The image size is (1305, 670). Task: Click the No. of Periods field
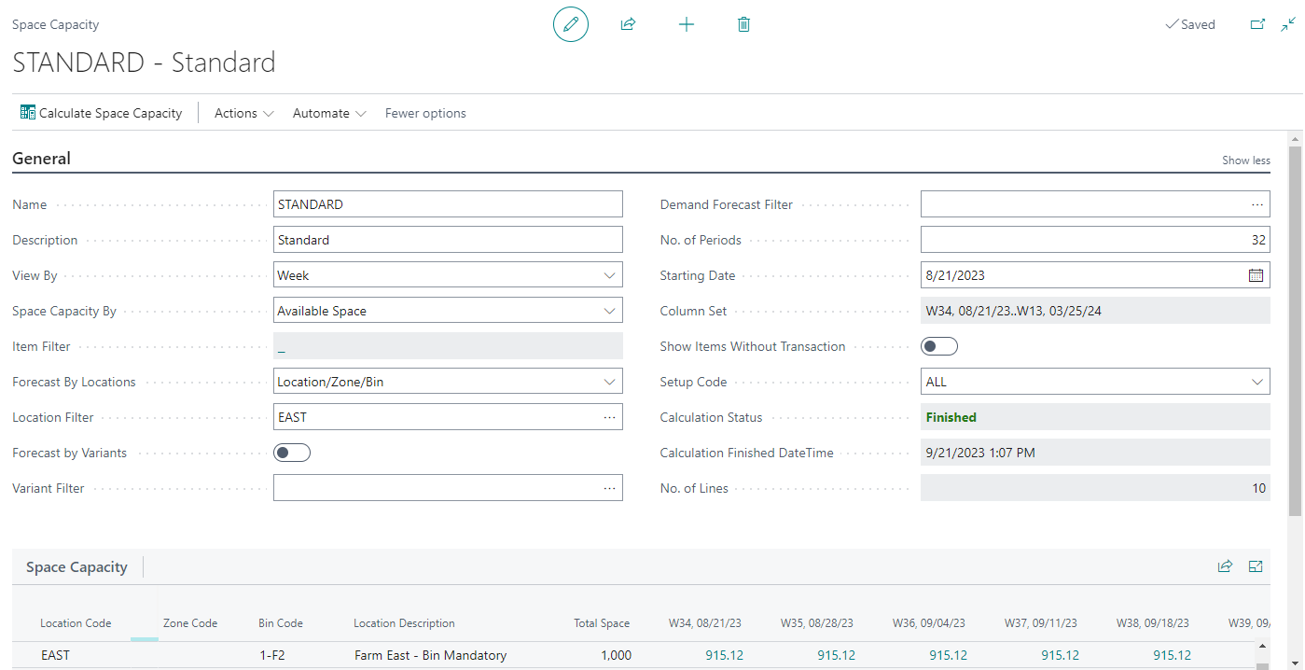(1094, 240)
